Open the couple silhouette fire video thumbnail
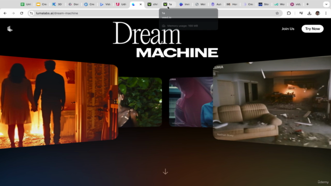 tap(58, 102)
